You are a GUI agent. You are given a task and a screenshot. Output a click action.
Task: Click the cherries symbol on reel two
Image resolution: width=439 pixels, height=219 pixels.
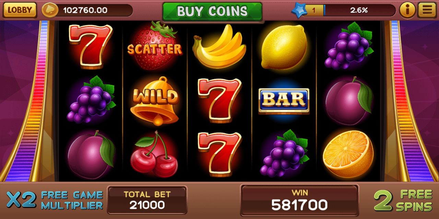click(154, 154)
